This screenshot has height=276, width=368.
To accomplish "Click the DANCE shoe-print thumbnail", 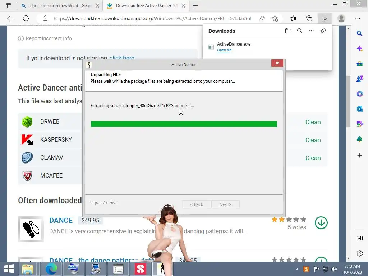I will click(31, 229).
